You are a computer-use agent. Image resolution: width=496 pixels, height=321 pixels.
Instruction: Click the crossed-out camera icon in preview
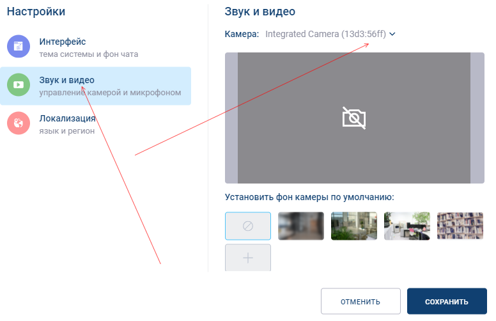pos(354,118)
